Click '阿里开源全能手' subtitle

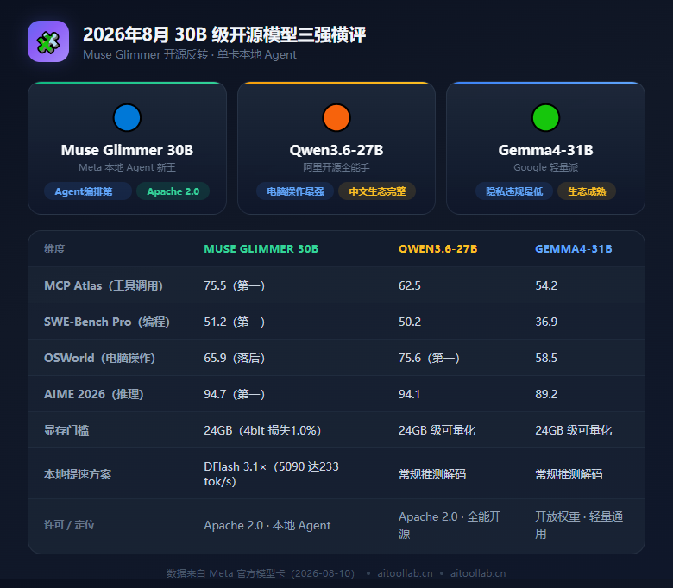pyautogui.click(x=336, y=167)
